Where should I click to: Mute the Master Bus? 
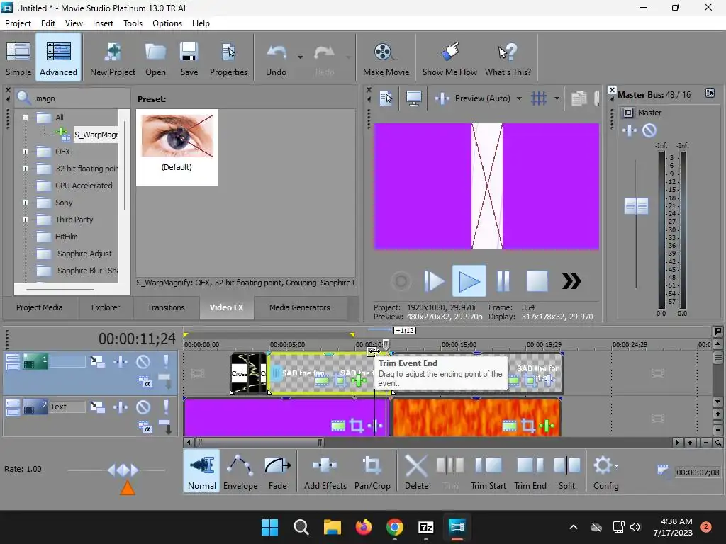tap(649, 130)
